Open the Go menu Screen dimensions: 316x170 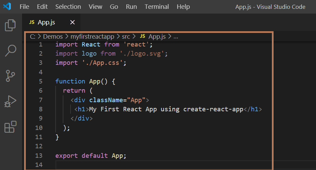(x=114, y=7)
